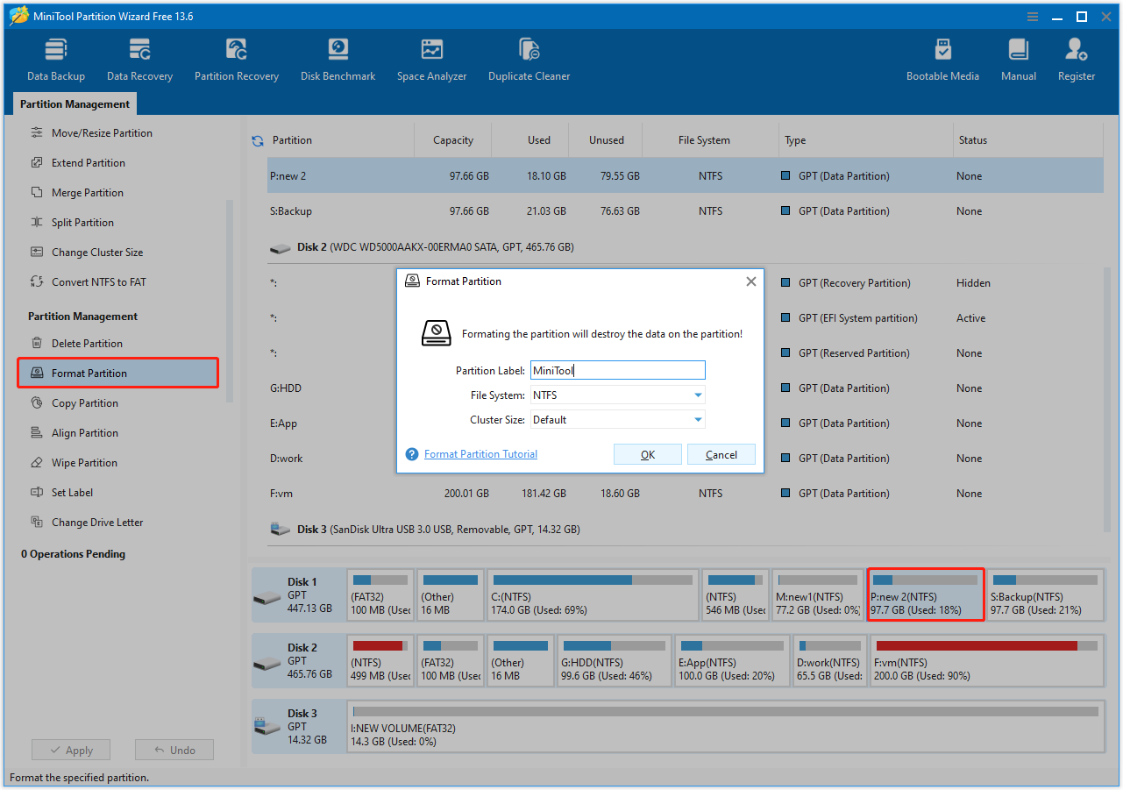Screen dimensions: 1123x790
Task: Choose Copy Partition in sidebar
Action: point(85,403)
